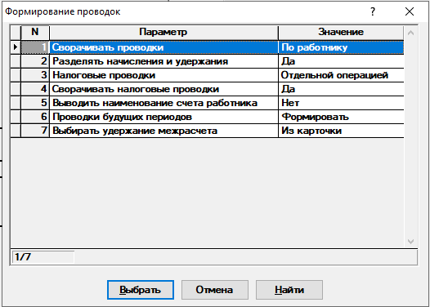Open help via the question mark icon
430x307 pixels.
click(373, 11)
